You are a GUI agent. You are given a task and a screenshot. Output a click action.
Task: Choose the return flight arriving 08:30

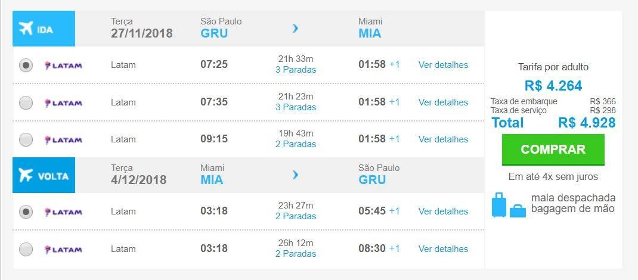click(x=26, y=248)
